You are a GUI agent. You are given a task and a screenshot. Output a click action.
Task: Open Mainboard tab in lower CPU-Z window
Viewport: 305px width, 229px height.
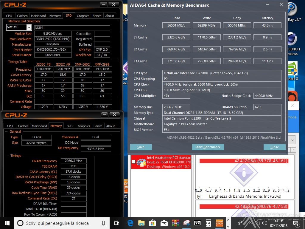point(39,126)
